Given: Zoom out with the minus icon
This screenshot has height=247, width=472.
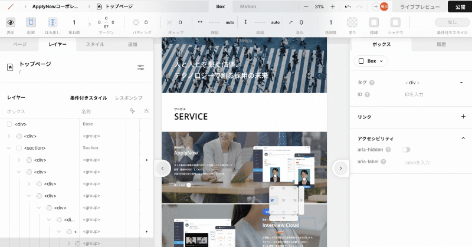Looking at the screenshot, I should (306, 6).
